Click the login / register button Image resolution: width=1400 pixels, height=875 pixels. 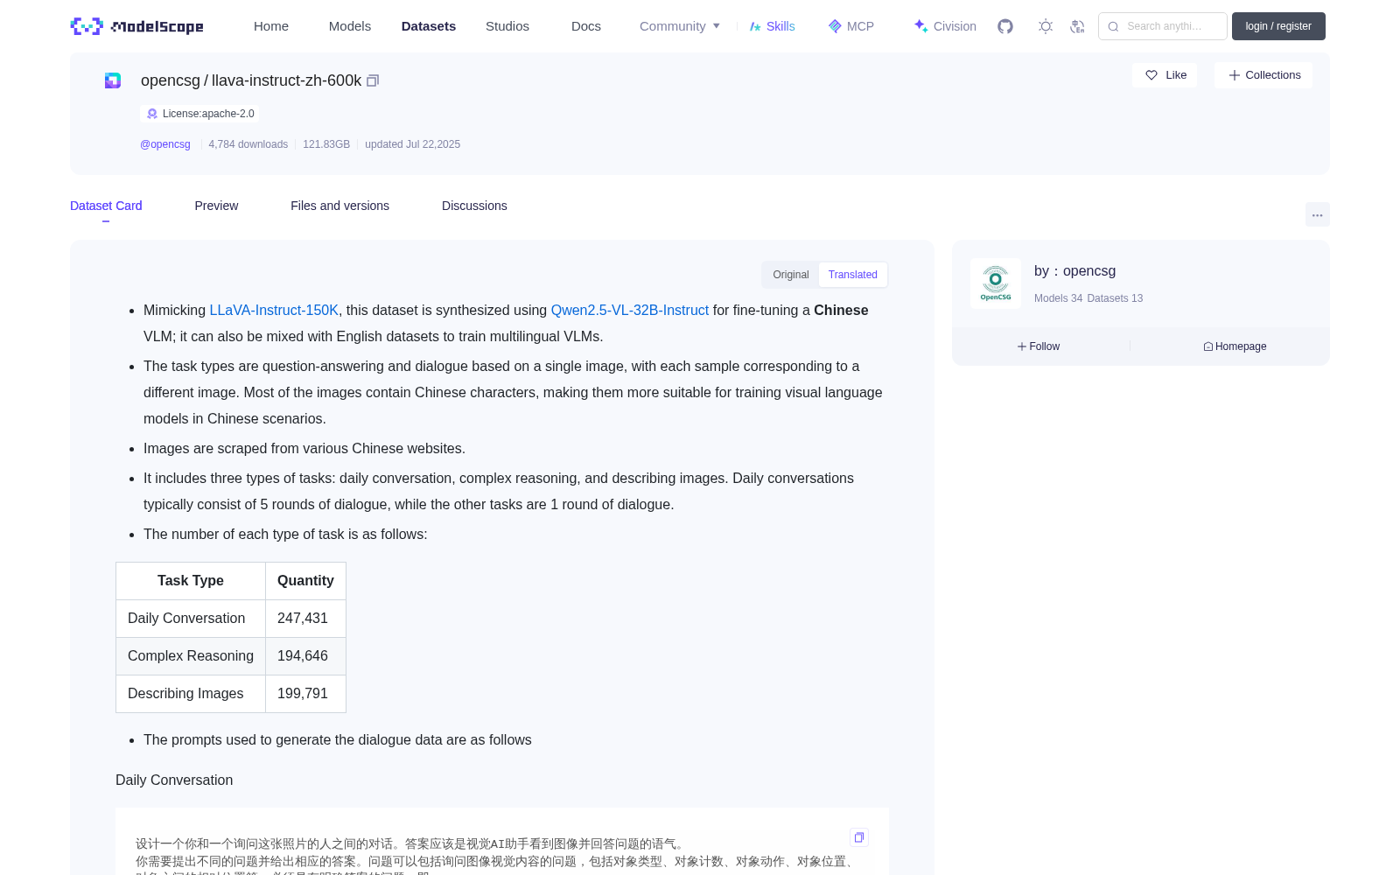point(1278,26)
